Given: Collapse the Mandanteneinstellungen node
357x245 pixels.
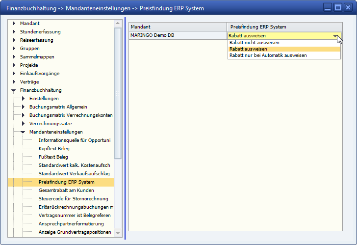Looking at the screenshot, I should 23,132.
